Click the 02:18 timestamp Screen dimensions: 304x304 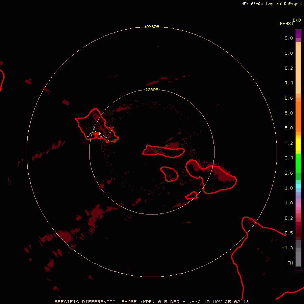(x=242, y=302)
